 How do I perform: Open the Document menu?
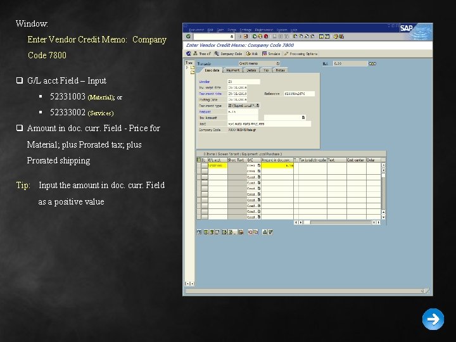pos(196,30)
